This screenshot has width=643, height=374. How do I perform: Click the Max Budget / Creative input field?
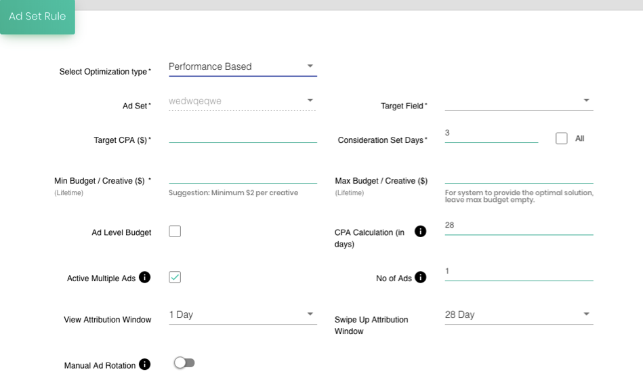tap(519, 176)
